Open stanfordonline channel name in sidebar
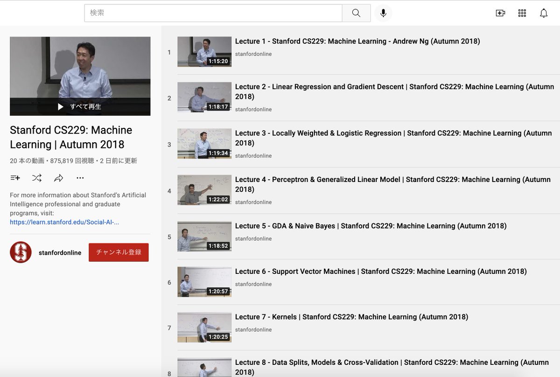The height and width of the screenshot is (377, 560). 60,252
